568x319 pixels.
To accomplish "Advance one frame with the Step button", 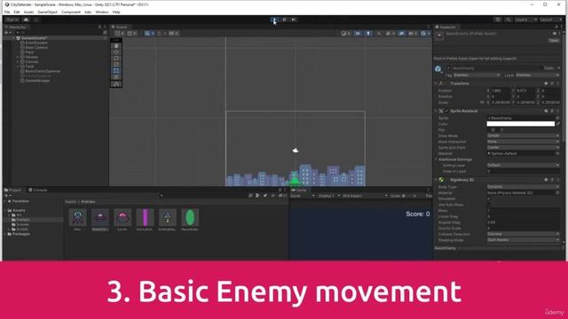I will click(294, 19).
